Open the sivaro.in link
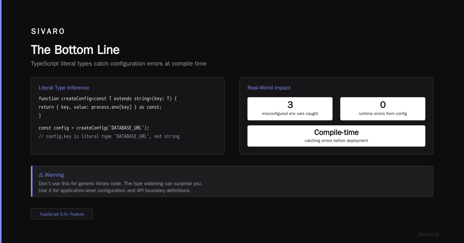 click(428, 234)
